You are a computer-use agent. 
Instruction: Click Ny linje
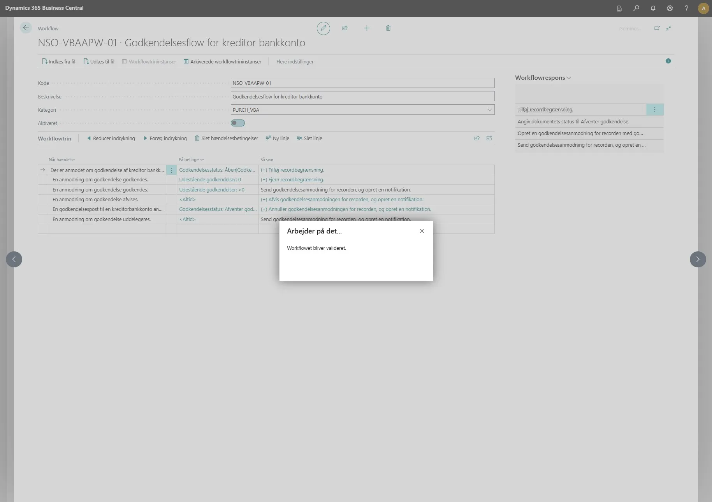[278, 138]
